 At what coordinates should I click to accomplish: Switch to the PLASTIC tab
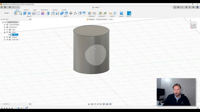pos(55,10)
